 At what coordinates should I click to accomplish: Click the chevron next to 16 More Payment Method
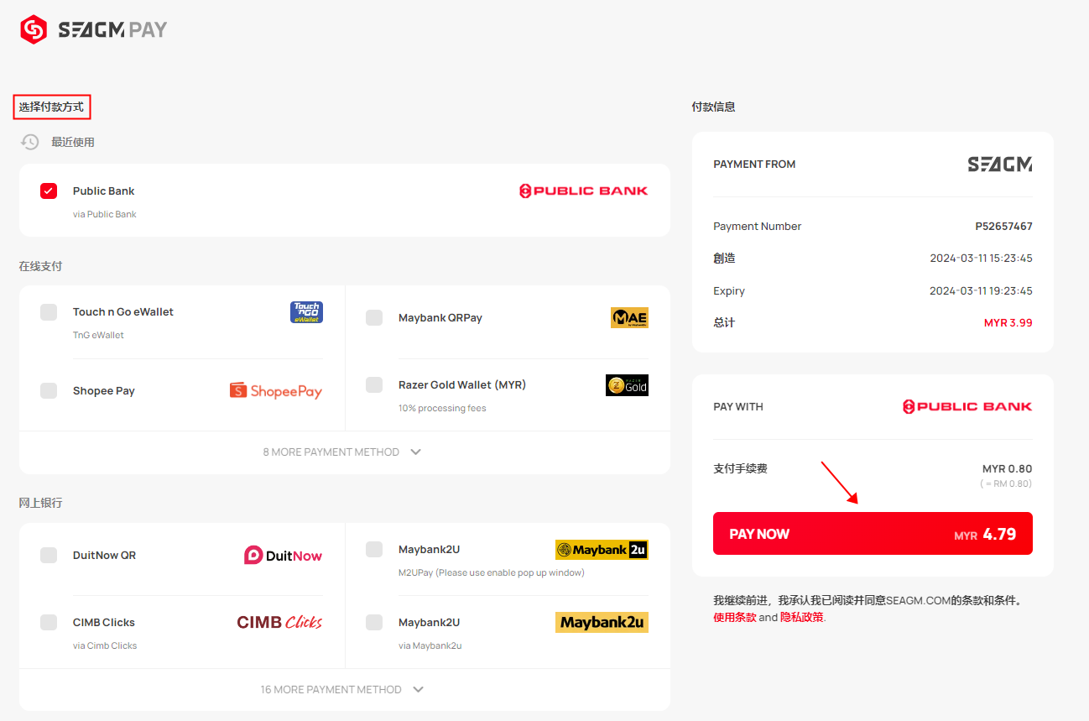tap(418, 689)
